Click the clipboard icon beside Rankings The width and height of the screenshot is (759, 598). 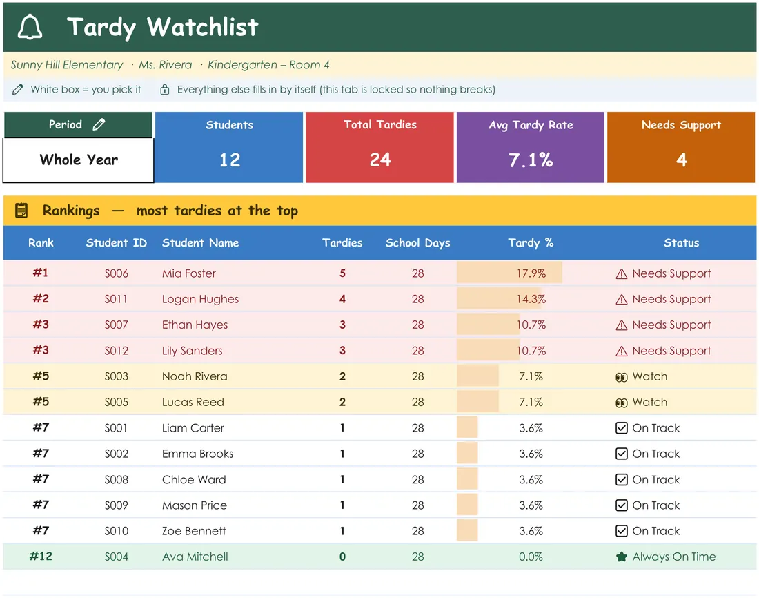[x=21, y=211]
